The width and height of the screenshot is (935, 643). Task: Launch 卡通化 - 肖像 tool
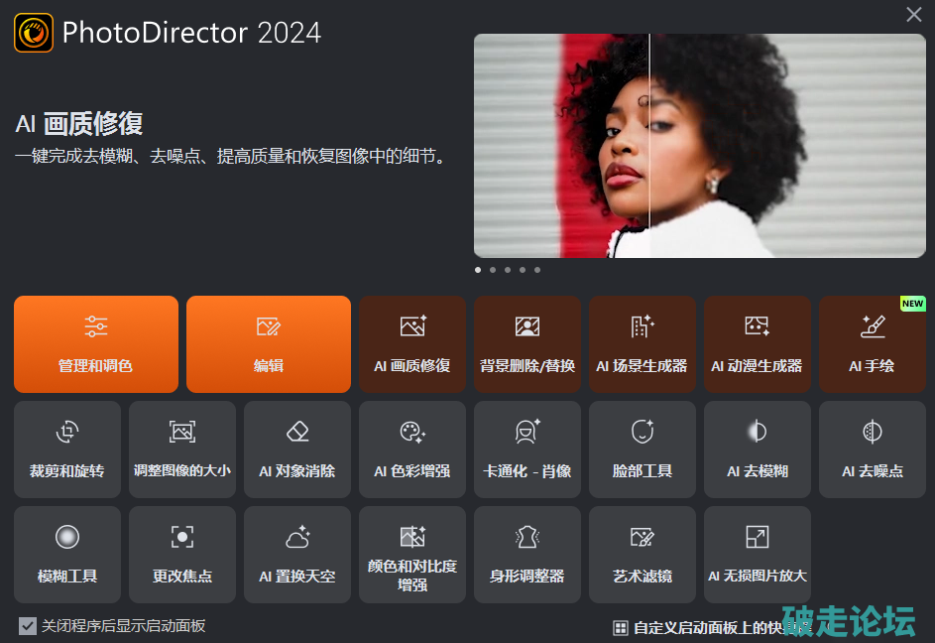(527, 449)
